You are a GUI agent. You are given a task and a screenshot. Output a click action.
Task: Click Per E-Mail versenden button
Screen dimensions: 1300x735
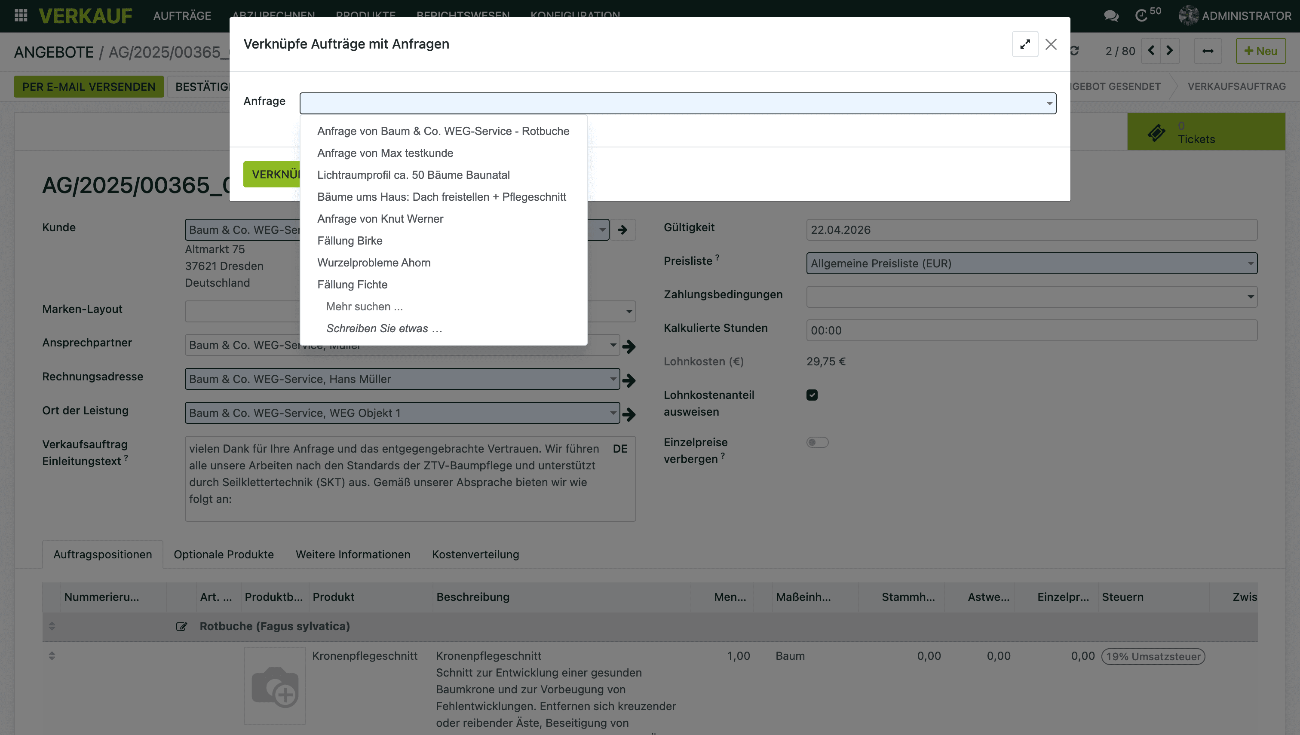pos(89,86)
